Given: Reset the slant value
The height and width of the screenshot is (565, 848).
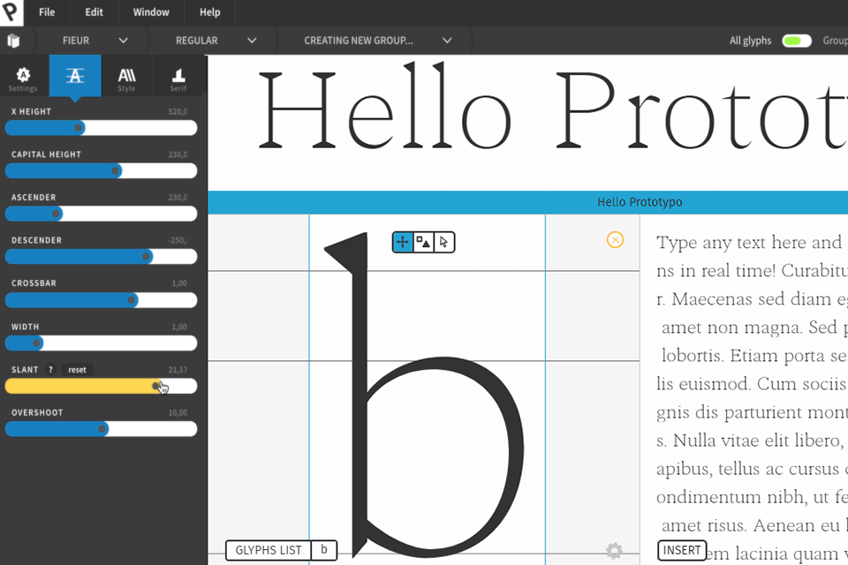Looking at the screenshot, I should tap(77, 370).
